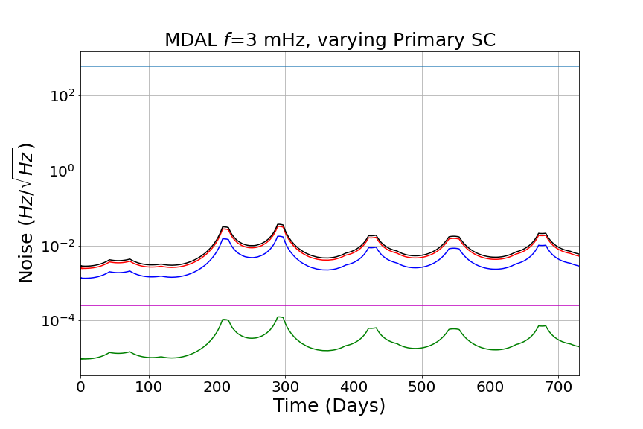The width and height of the screenshot is (643, 429).
Task: Click the flat magenta horizontal line
Action: point(330,305)
